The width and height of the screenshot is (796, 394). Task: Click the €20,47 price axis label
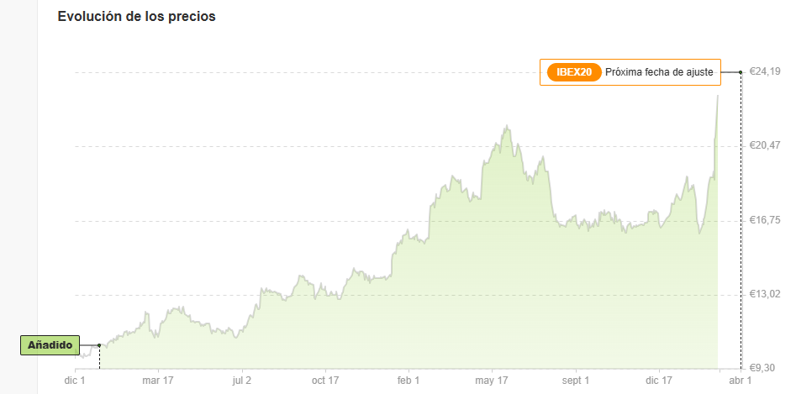[765, 145]
